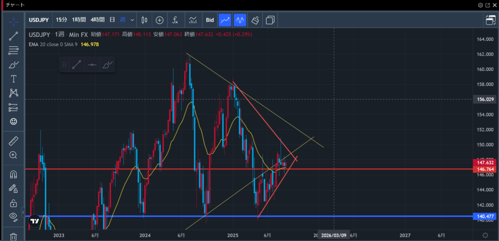Click the chart legend title USDJPY 1週 Min FX
This screenshot has height=241, width=499.
(58, 35)
